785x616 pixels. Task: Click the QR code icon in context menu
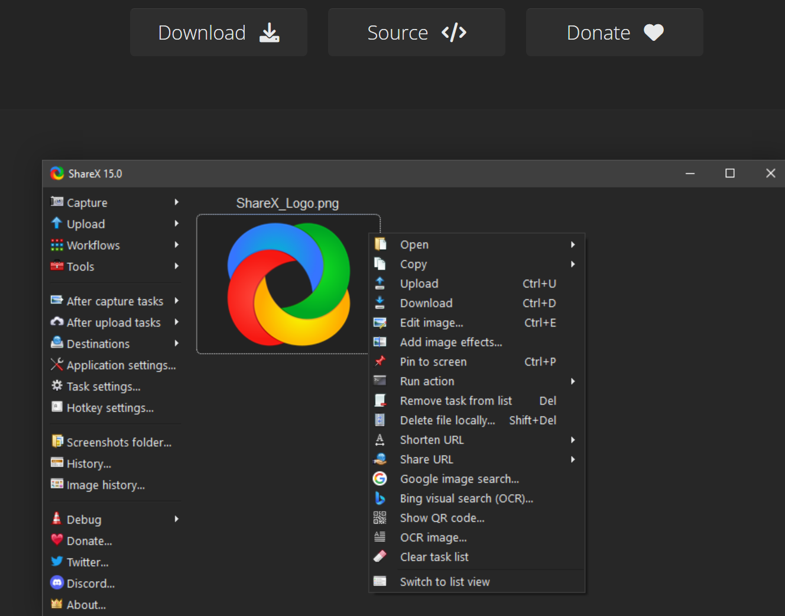pyautogui.click(x=380, y=518)
